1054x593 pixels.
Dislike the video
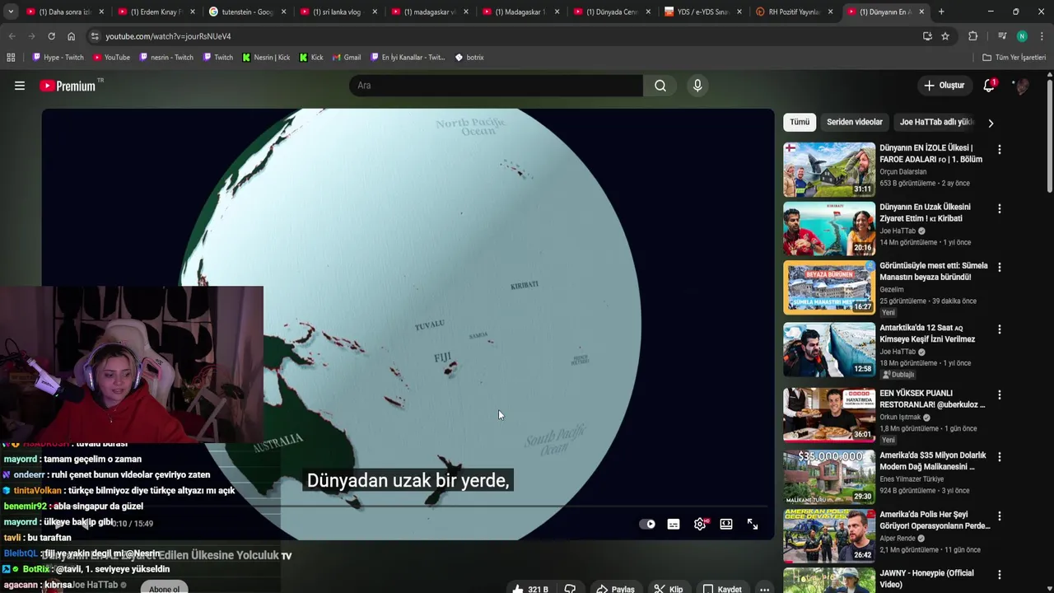click(x=570, y=589)
